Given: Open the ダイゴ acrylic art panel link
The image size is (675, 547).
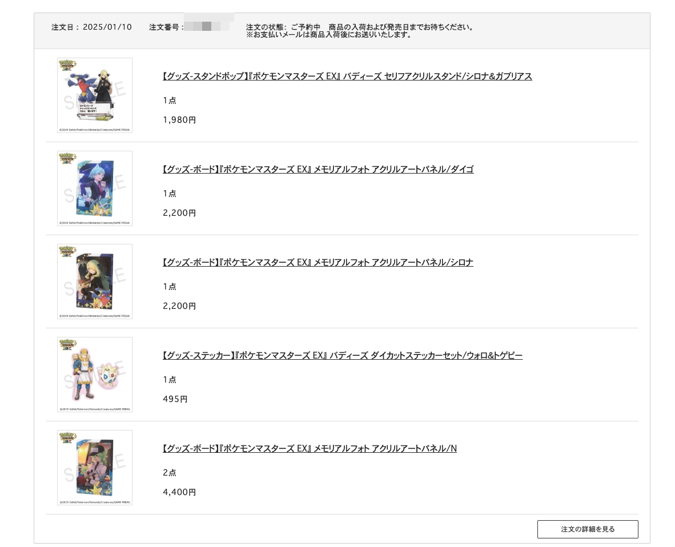Looking at the screenshot, I should coord(318,170).
